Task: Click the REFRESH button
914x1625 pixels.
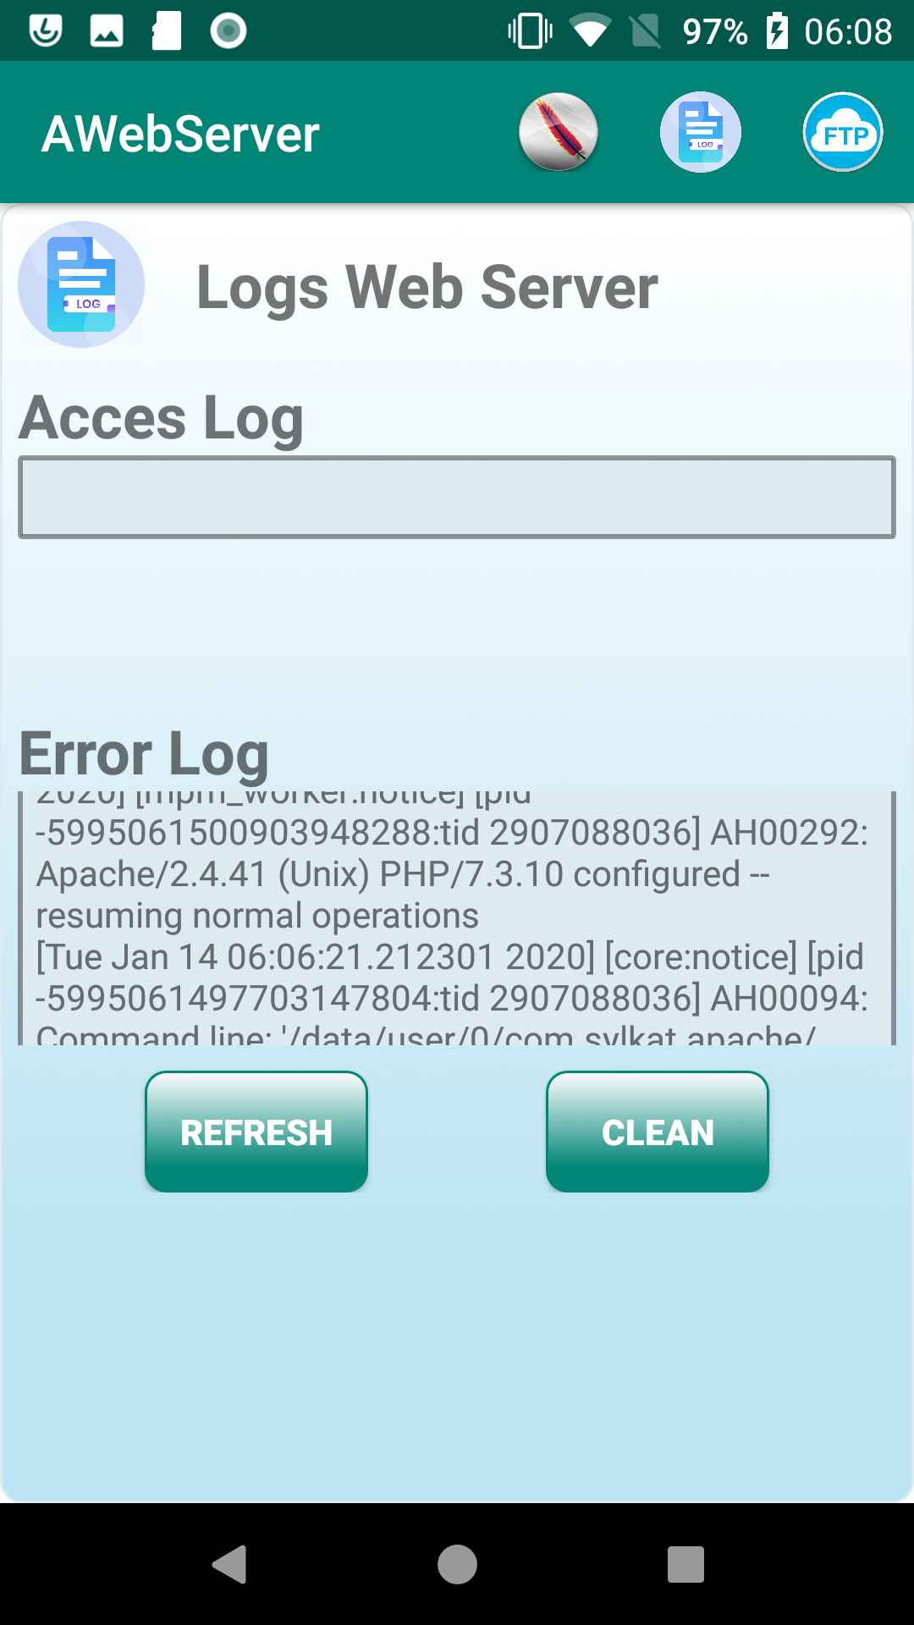Action: pyautogui.click(x=256, y=1132)
